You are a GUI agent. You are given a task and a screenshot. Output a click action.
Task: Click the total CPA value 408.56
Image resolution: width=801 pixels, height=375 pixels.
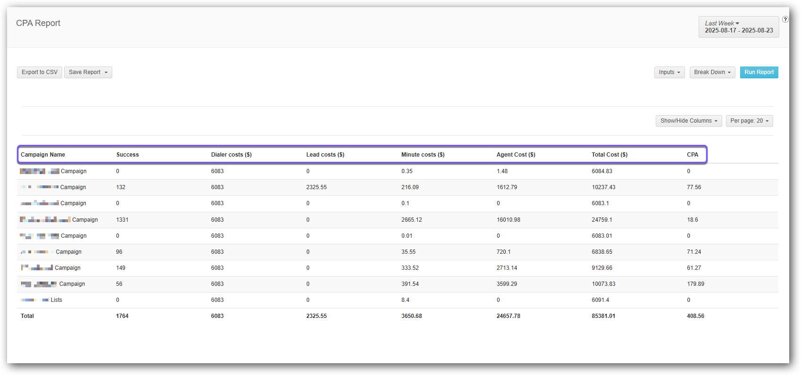(696, 316)
